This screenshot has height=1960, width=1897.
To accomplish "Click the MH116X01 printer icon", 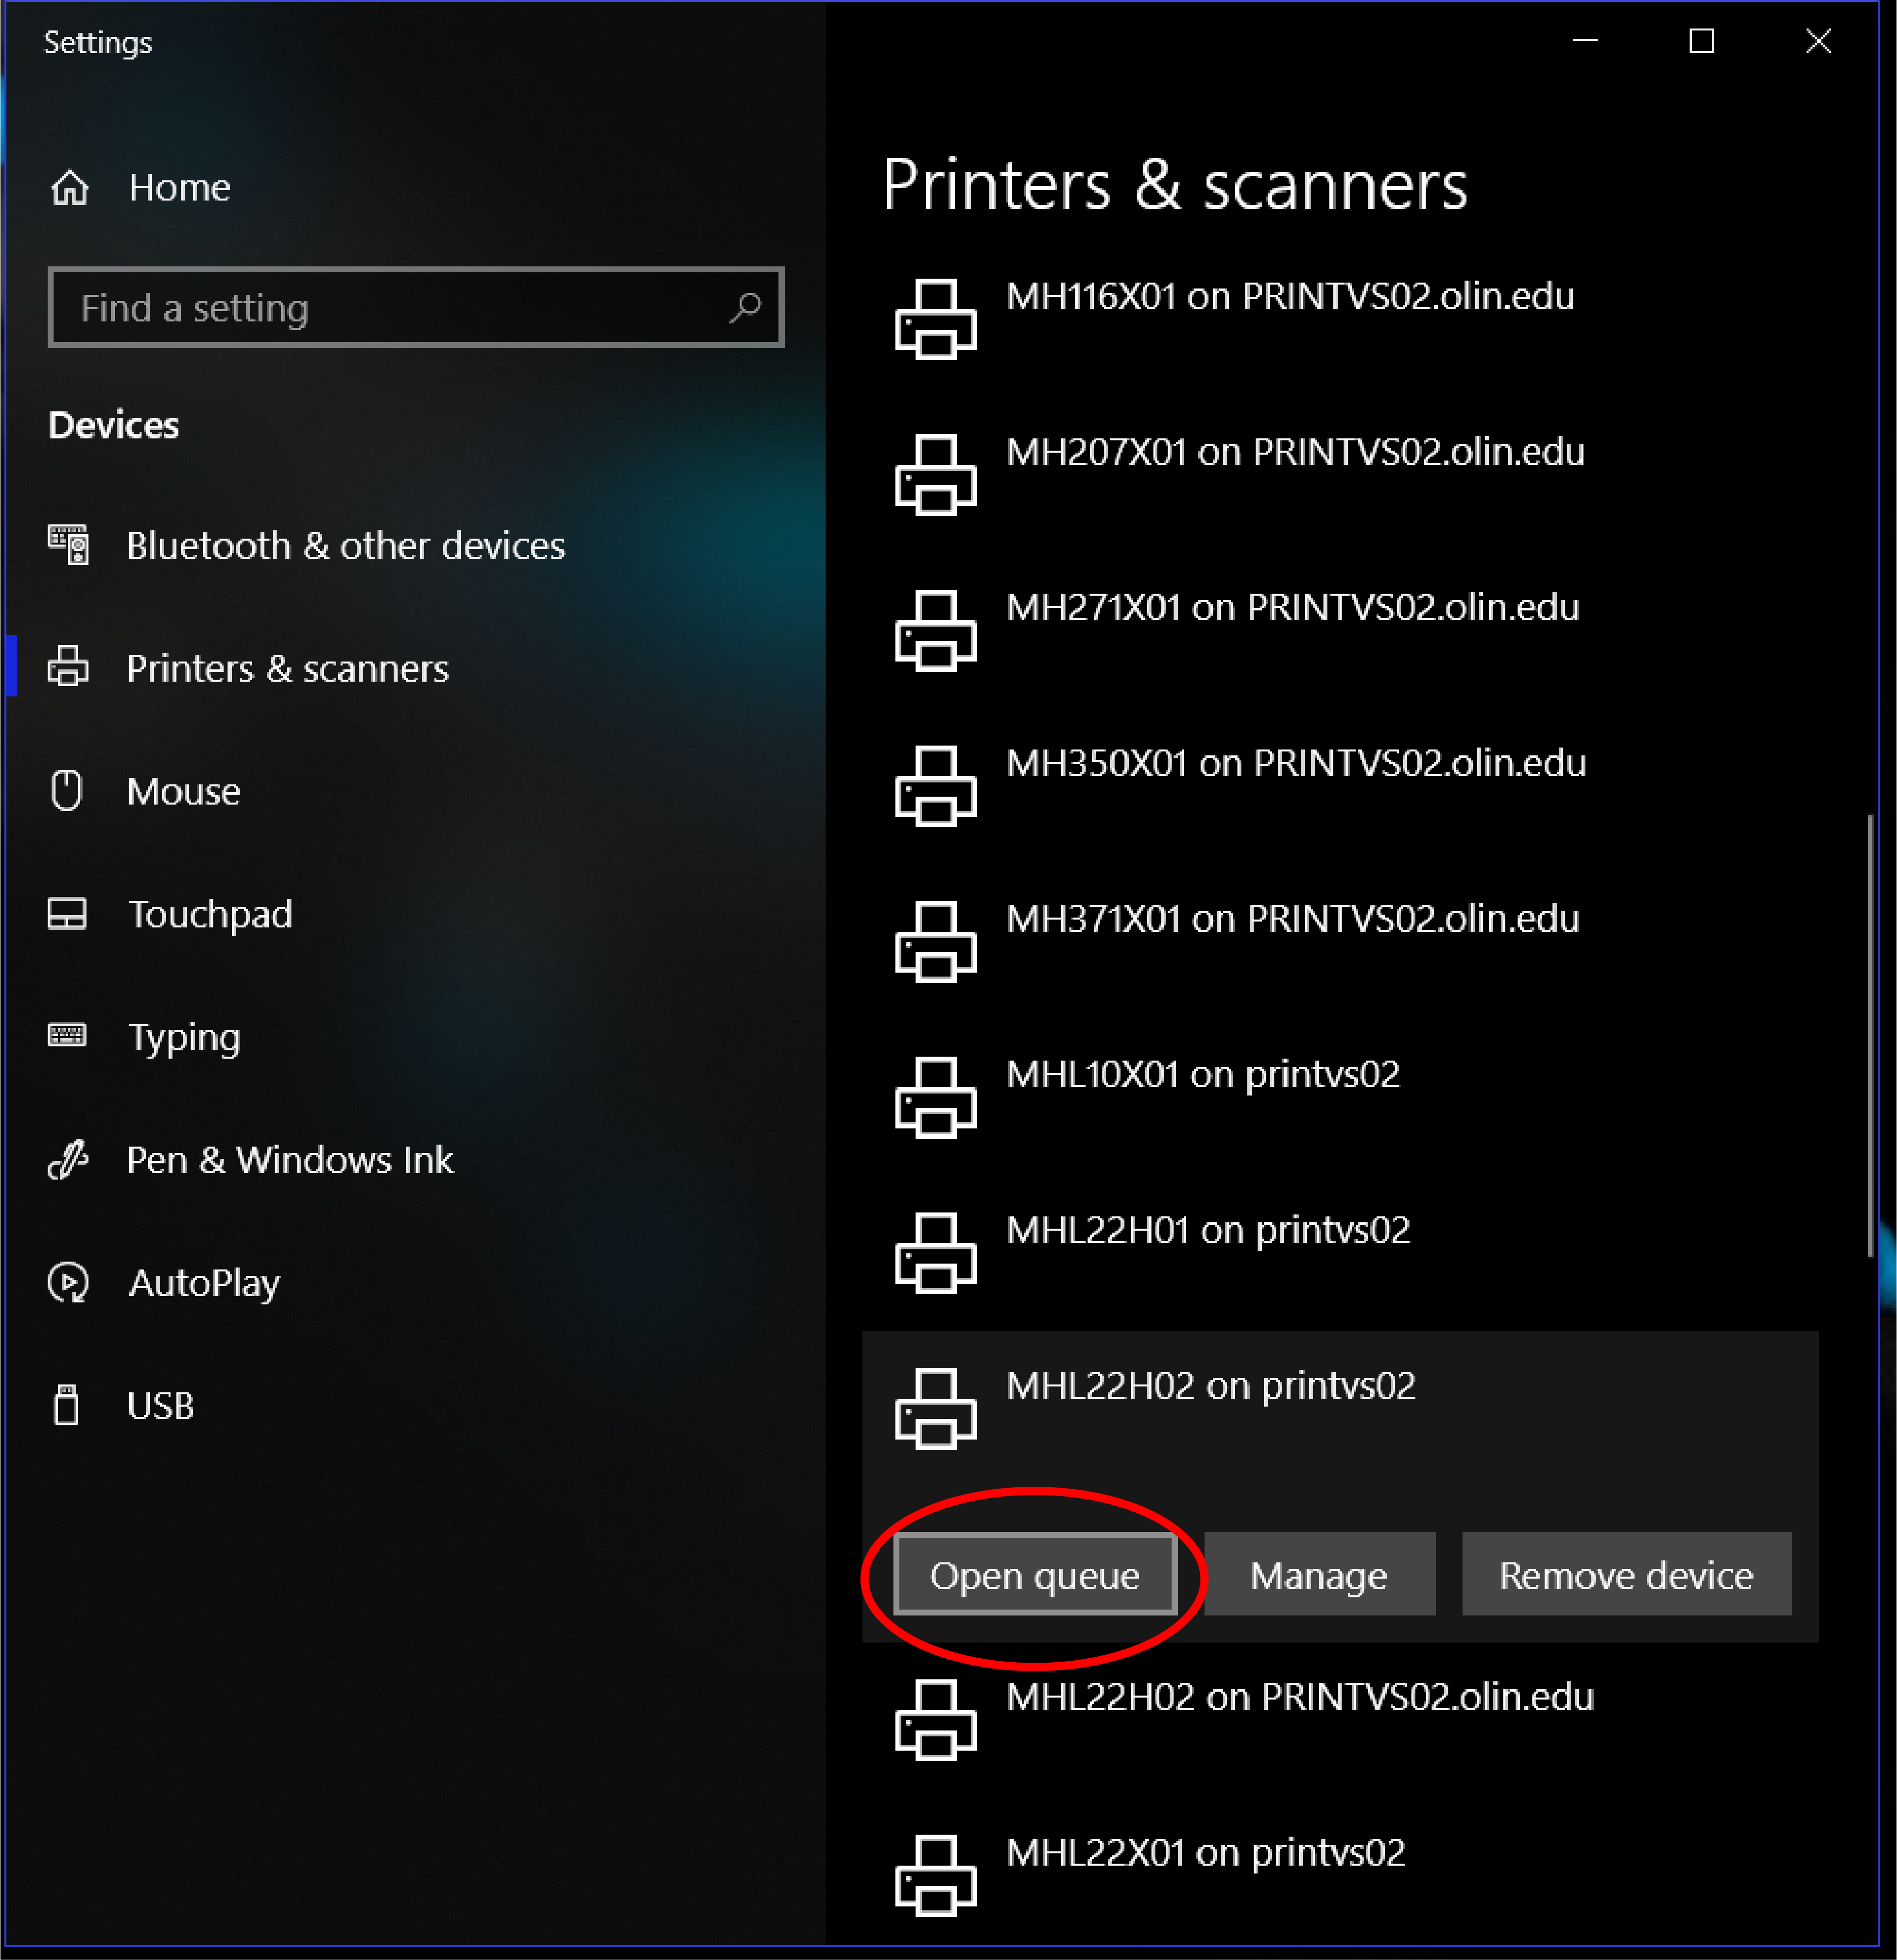I will (x=935, y=319).
